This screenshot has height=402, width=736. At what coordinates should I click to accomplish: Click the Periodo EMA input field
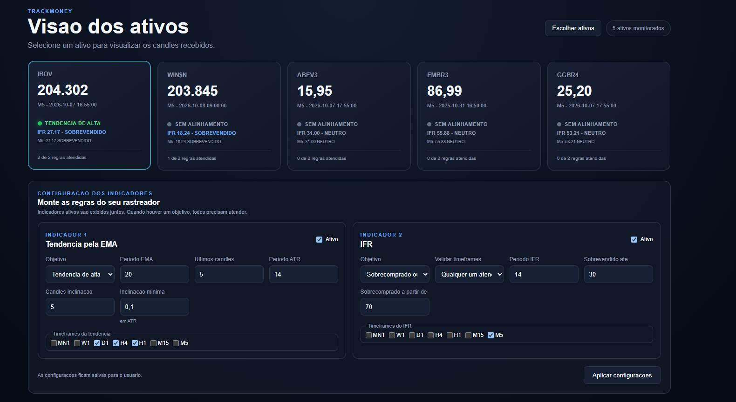pos(155,274)
